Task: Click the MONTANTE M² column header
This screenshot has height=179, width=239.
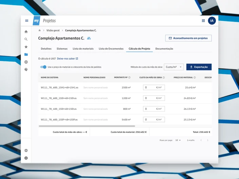Action: 121,78
